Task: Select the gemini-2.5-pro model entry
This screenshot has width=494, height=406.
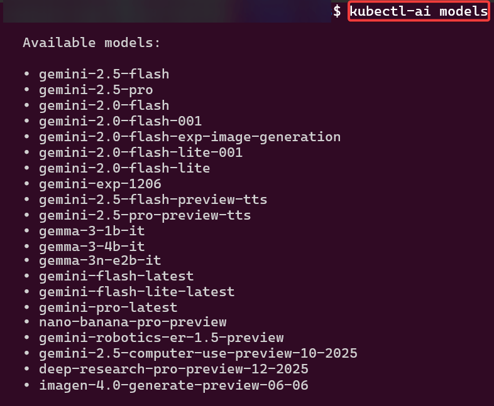Action: tap(96, 90)
